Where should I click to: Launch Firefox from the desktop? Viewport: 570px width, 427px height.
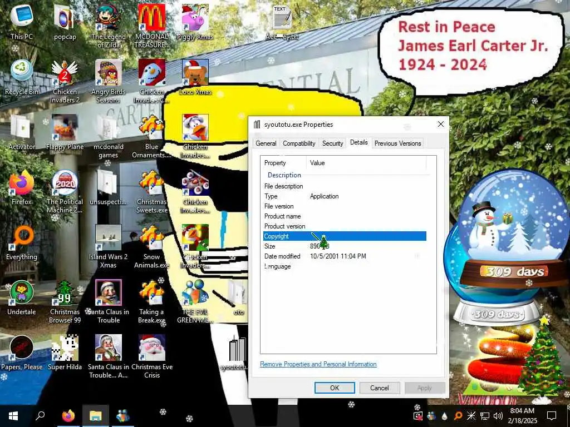[22, 188]
